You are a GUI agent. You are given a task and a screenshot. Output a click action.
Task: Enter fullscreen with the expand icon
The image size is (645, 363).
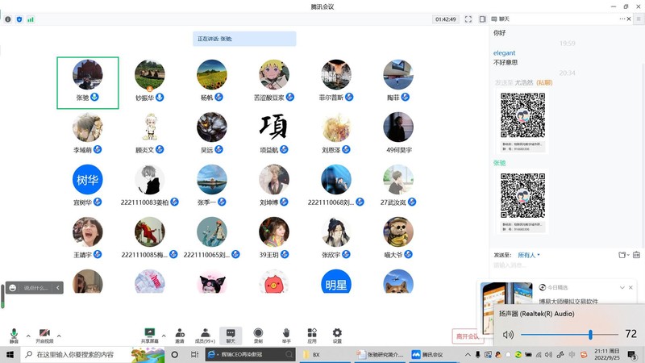pyautogui.click(x=468, y=19)
